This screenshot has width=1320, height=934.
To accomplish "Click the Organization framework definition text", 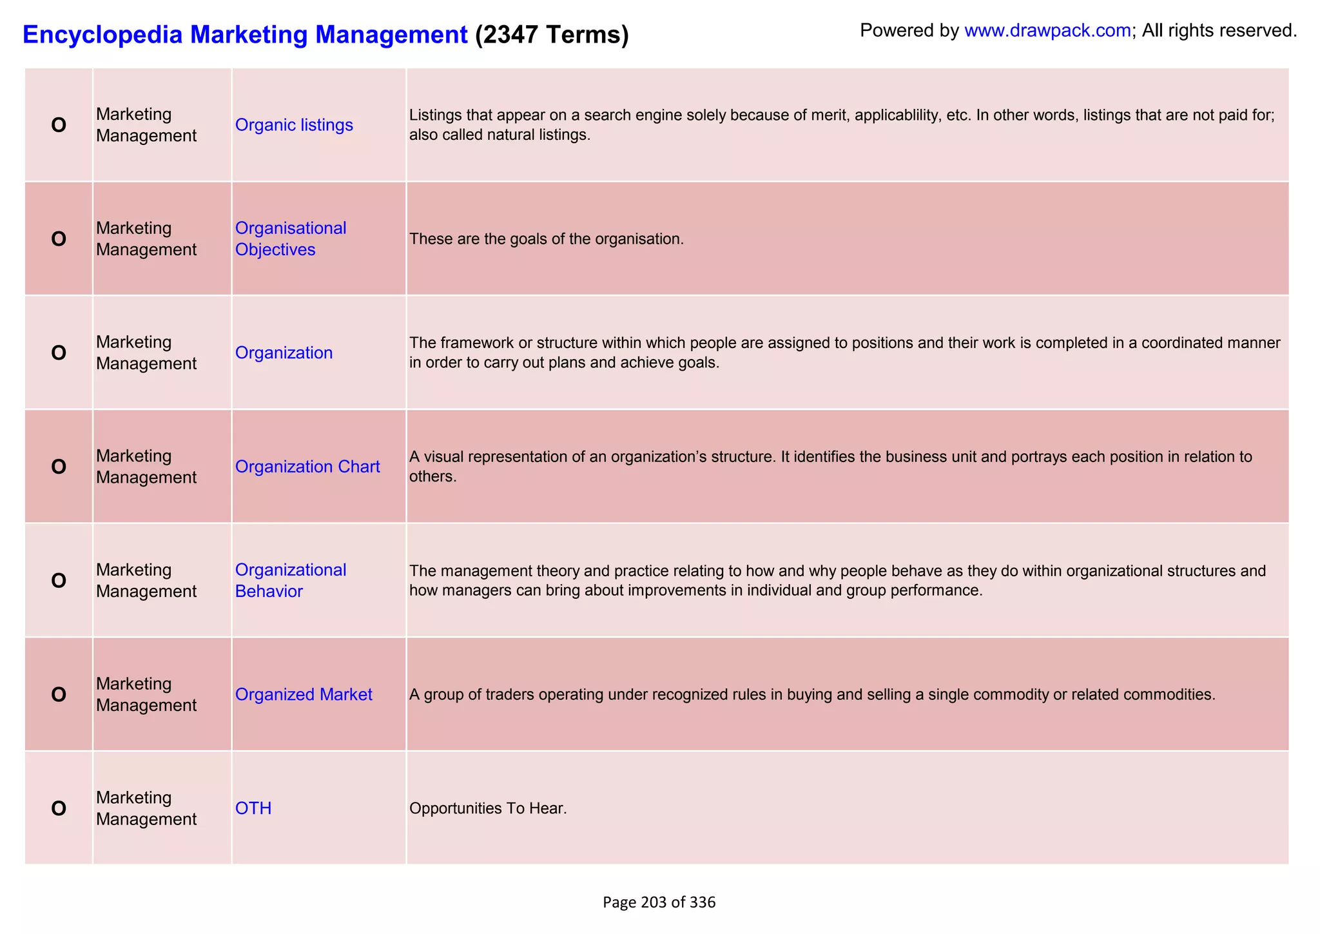I will point(845,353).
